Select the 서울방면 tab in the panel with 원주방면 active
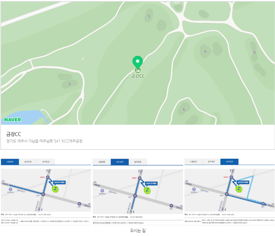Viewport: 275px width, 236px height. click(193, 162)
